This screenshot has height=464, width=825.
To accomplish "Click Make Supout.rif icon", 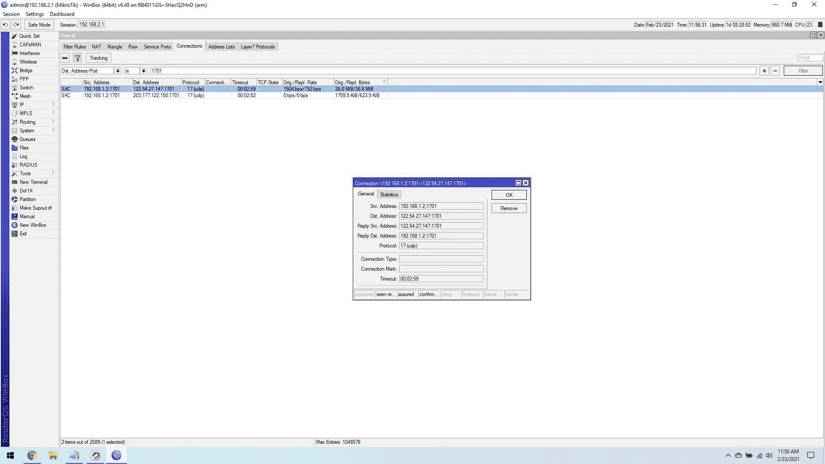I will pyautogui.click(x=15, y=208).
